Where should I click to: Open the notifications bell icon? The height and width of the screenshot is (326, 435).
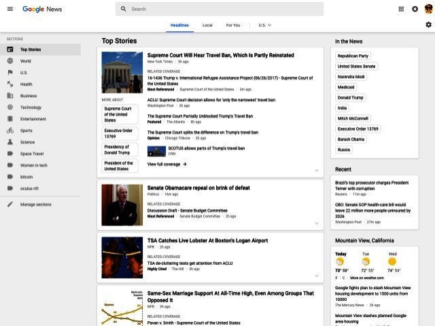point(415,9)
